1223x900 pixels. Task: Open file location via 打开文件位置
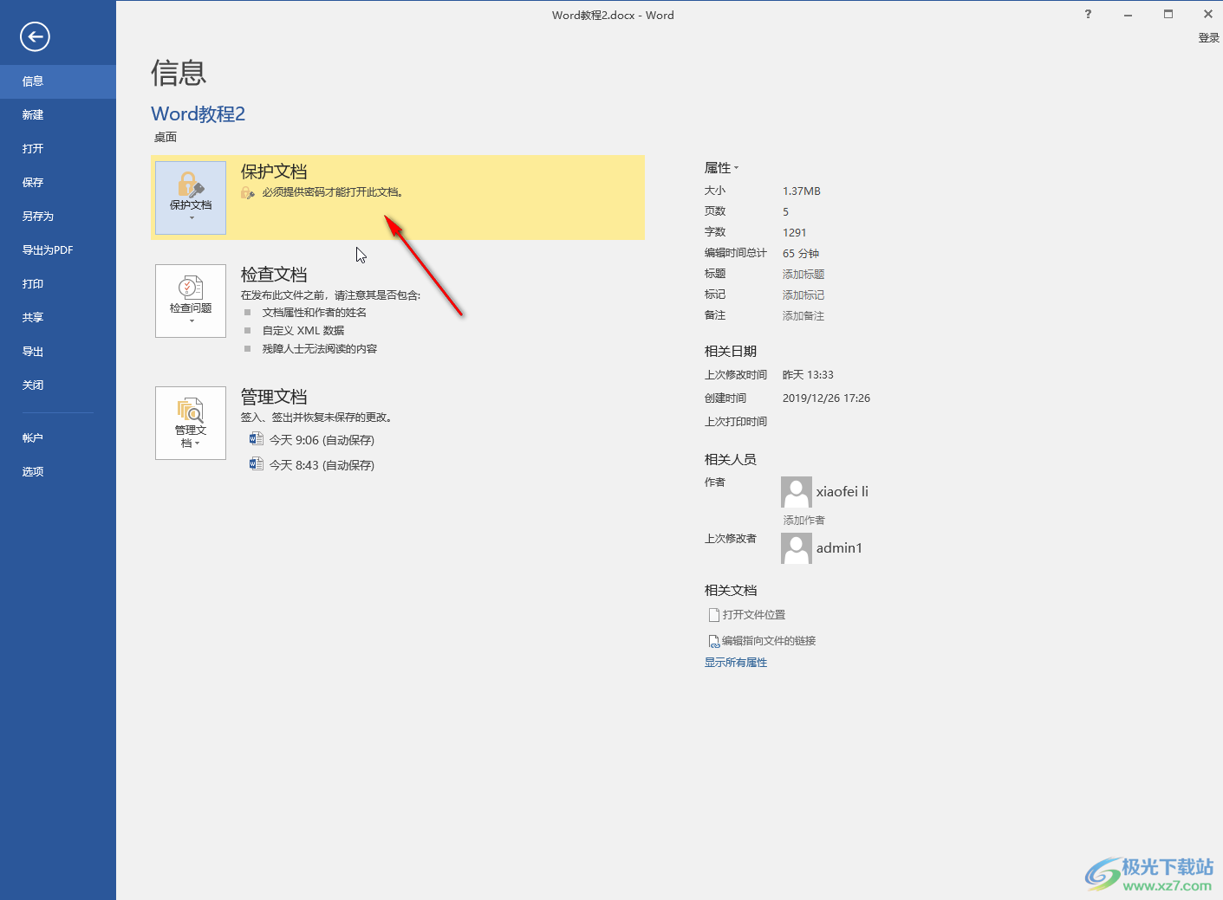(x=747, y=615)
